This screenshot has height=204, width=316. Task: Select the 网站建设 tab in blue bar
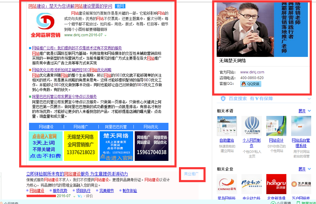46,127
